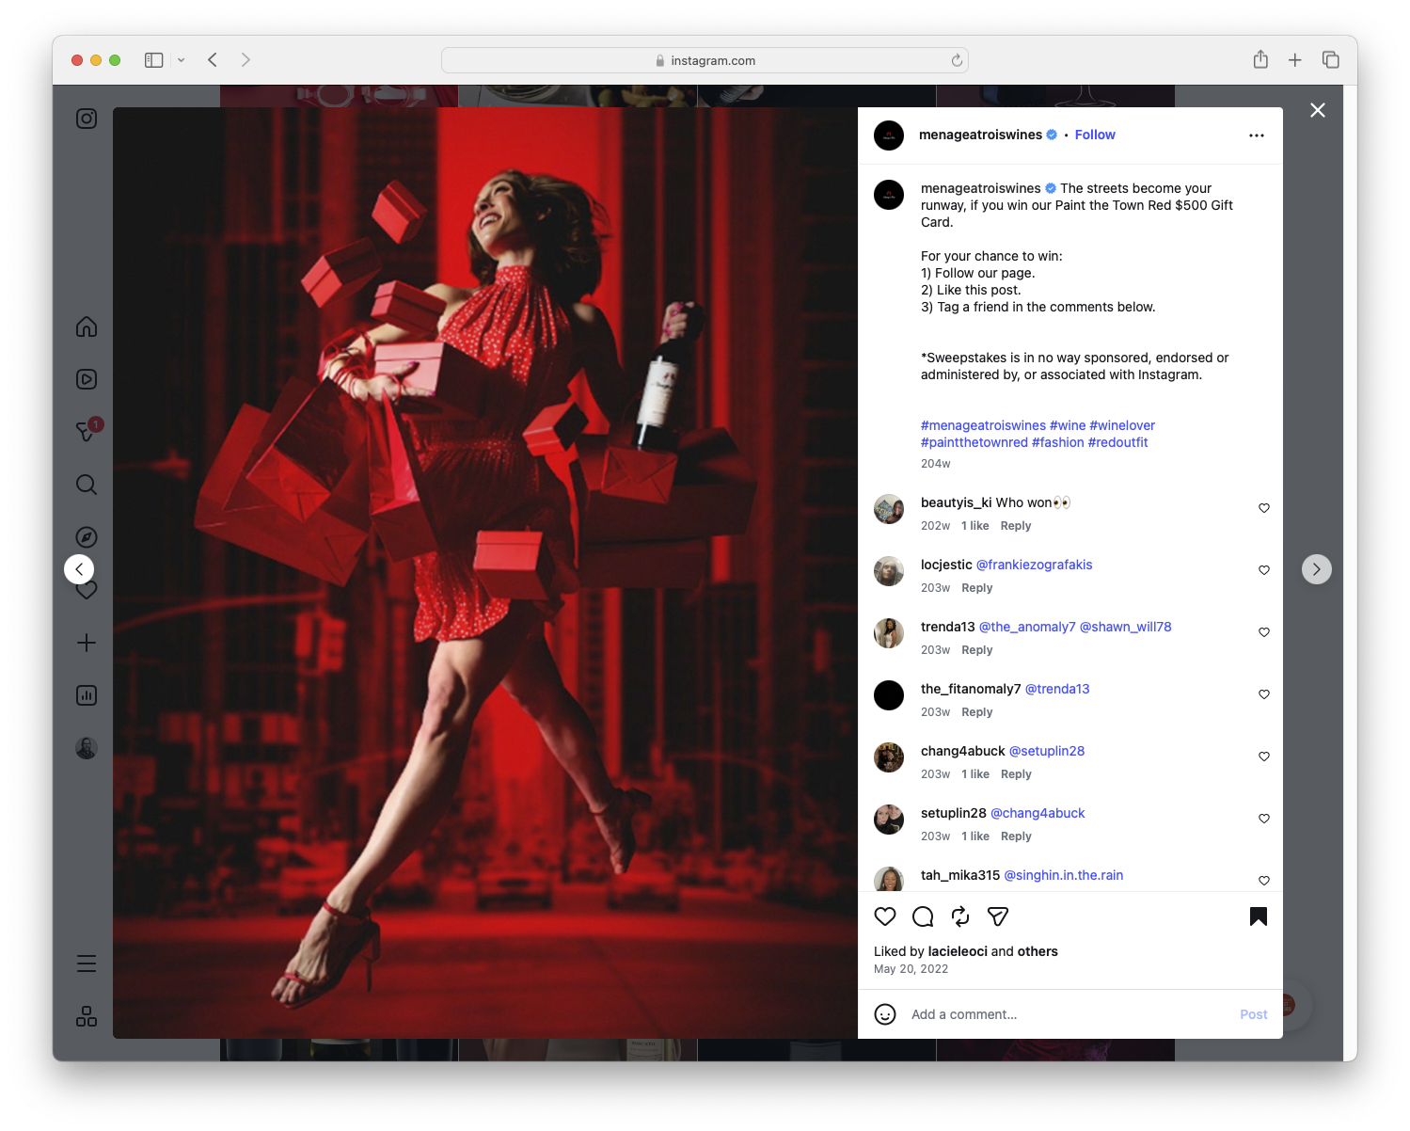
Task: Like beautyis_ki's comment
Action: coord(1263,507)
